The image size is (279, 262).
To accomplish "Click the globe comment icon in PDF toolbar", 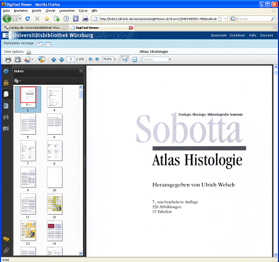I will (x=42, y=59).
